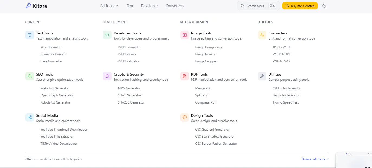Click the Design Tools palette icon
The image size is (372, 168).
(x=185, y=117)
